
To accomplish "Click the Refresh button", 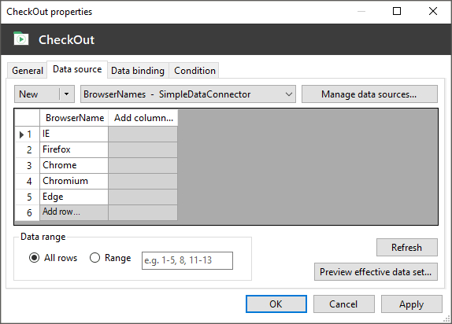I will [x=407, y=248].
